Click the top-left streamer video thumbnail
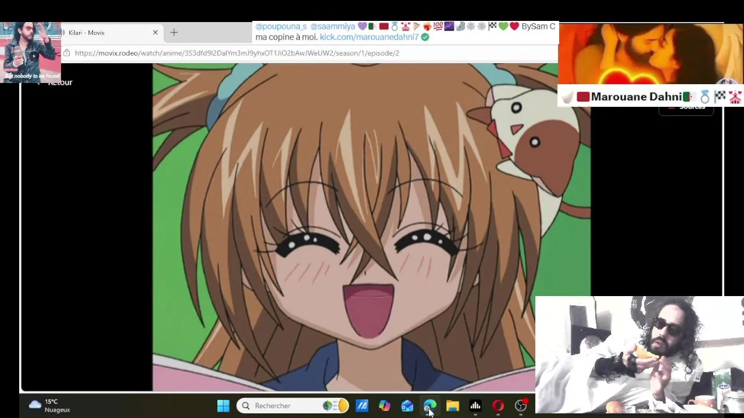Image resolution: width=744 pixels, height=418 pixels. coord(30,52)
